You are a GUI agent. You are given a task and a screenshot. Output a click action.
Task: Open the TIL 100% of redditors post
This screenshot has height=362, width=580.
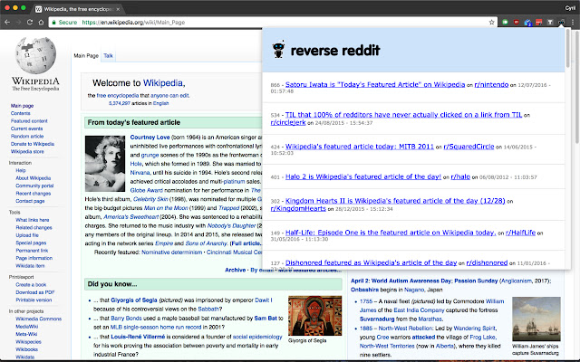click(403, 115)
